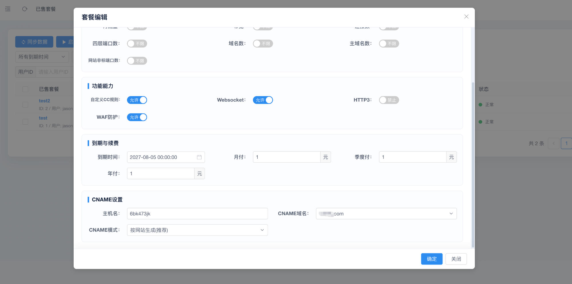Open the CNAME模式 dropdown
Viewport: 572px width, 284px height.
197,230
